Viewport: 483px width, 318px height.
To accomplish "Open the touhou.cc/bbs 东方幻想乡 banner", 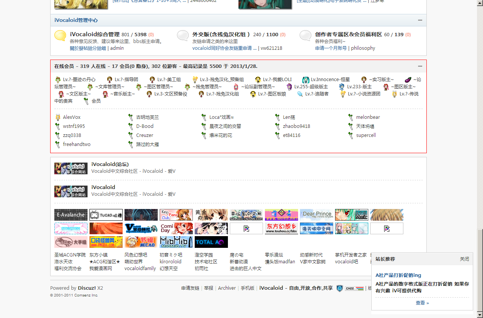I will pyautogui.click(x=281, y=228).
